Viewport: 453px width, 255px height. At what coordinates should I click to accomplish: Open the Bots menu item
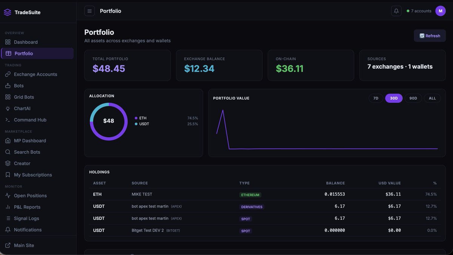pos(37,86)
